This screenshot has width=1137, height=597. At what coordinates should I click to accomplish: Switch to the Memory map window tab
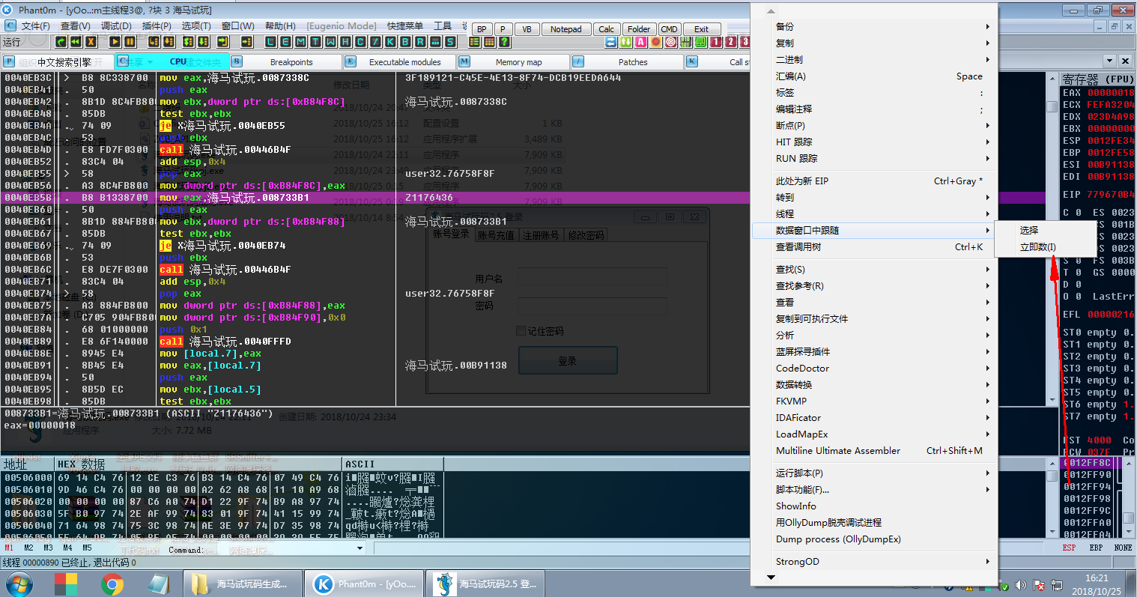[512, 62]
